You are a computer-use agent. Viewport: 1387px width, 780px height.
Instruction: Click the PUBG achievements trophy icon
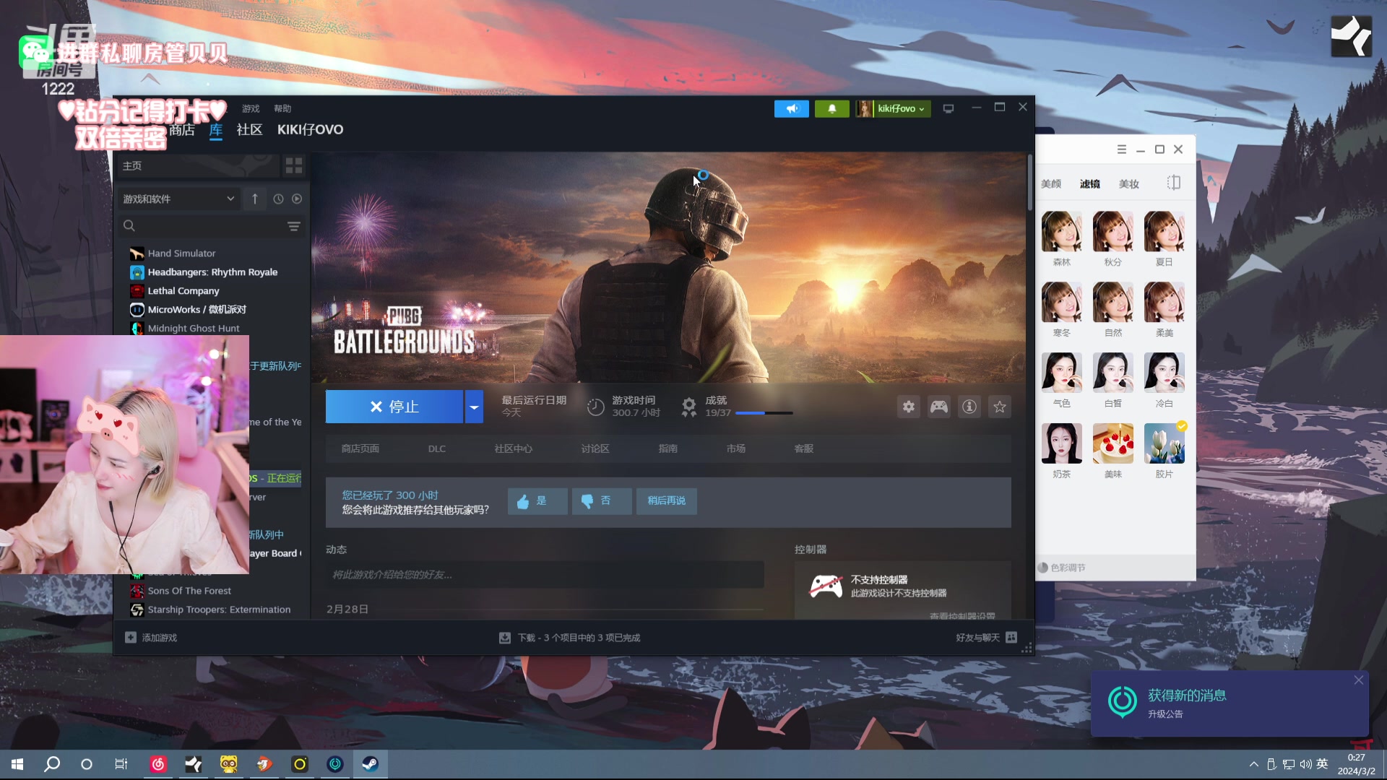[689, 407]
